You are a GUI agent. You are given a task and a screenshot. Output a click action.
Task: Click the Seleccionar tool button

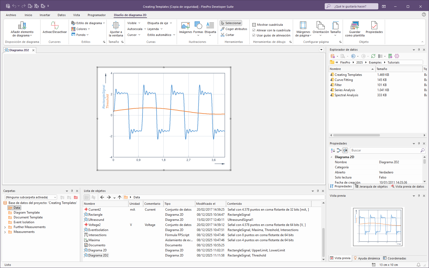pyautogui.click(x=231, y=23)
